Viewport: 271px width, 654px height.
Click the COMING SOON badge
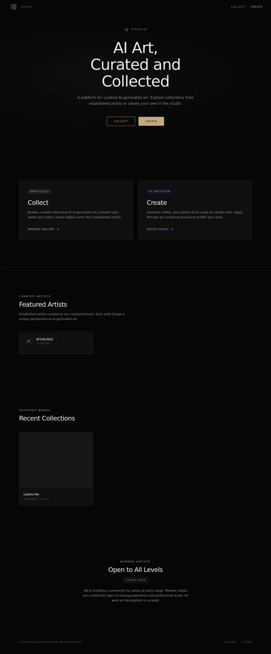(x=135, y=580)
